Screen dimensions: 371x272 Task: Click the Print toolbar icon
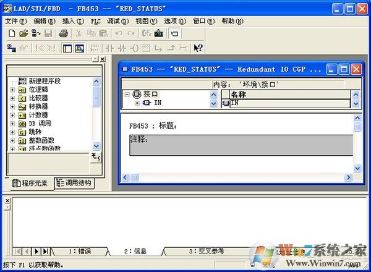(x=63, y=33)
